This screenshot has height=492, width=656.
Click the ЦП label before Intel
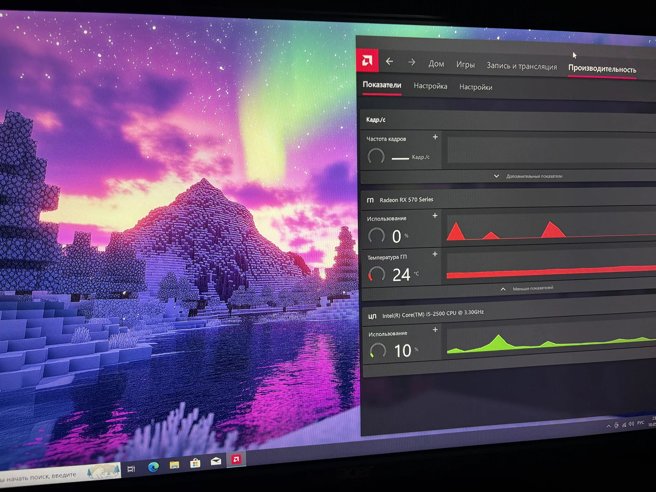[372, 316]
